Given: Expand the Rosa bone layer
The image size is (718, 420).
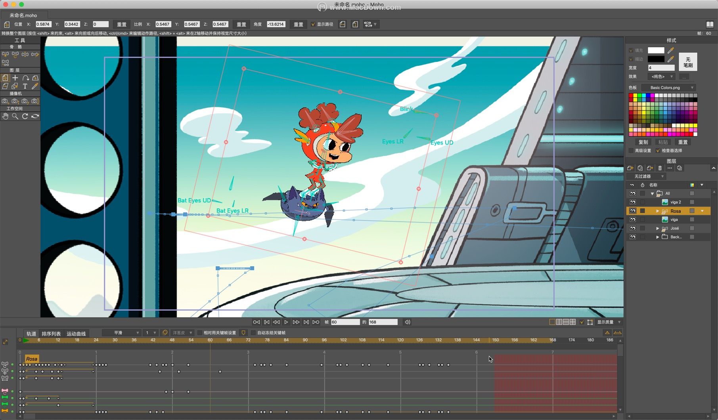Looking at the screenshot, I should (657, 211).
